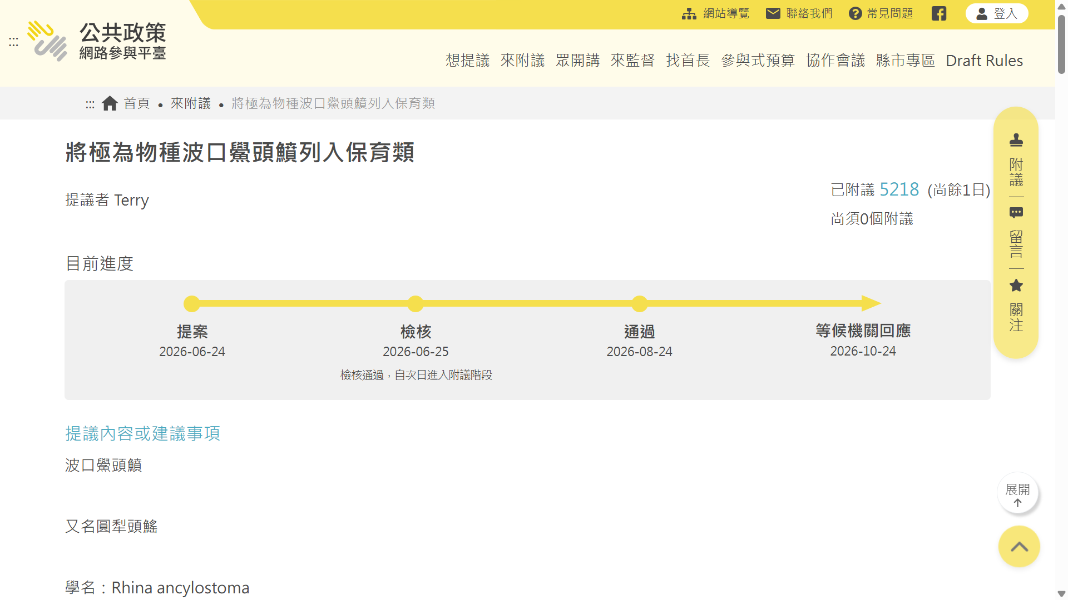Click the 提案 progress marker dot
1068x600 pixels.
192,303
